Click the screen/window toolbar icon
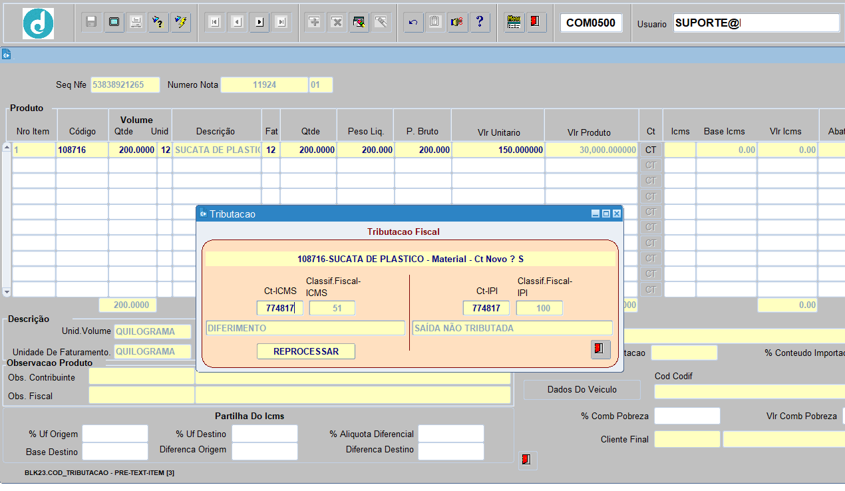Screen dimensions: 845x491 tap(114, 22)
